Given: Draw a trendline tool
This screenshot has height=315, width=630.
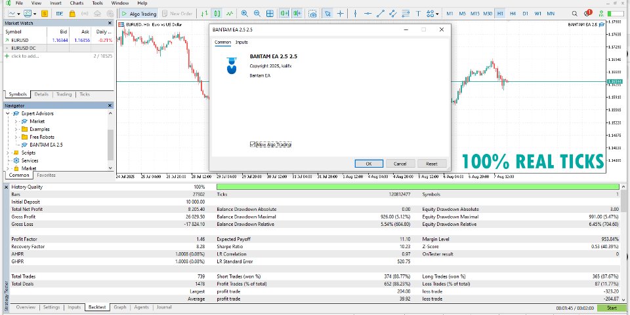Looking at the screenshot, I should coord(381,14).
